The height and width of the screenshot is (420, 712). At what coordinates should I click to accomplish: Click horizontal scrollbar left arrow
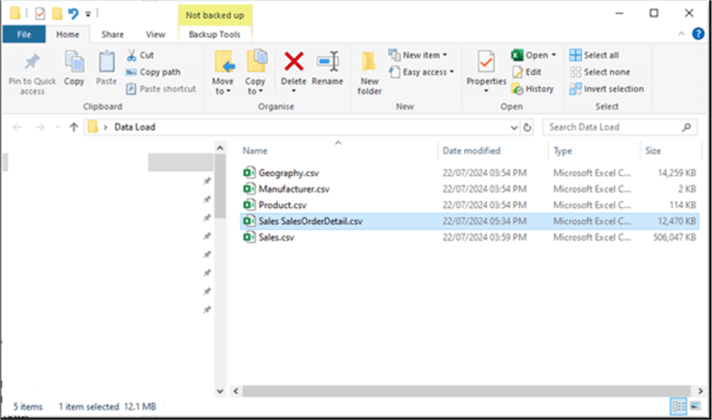coord(235,391)
